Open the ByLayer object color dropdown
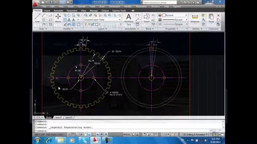Image resolution: width=257 pixels, height=144 pixels. (x=175, y=15)
